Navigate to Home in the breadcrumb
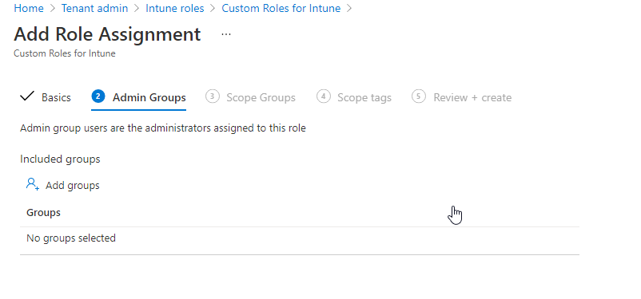The height and width of the screenshot is (299, 641). [29, 8]
